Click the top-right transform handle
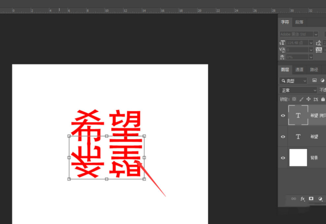326x224 pixels. pos(144,136)
